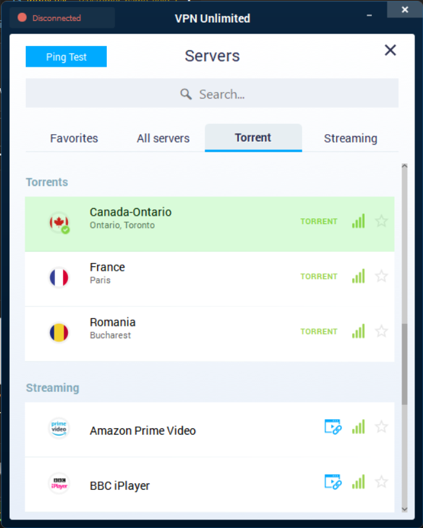Click the scrollbar down arrow

point(404,509)
